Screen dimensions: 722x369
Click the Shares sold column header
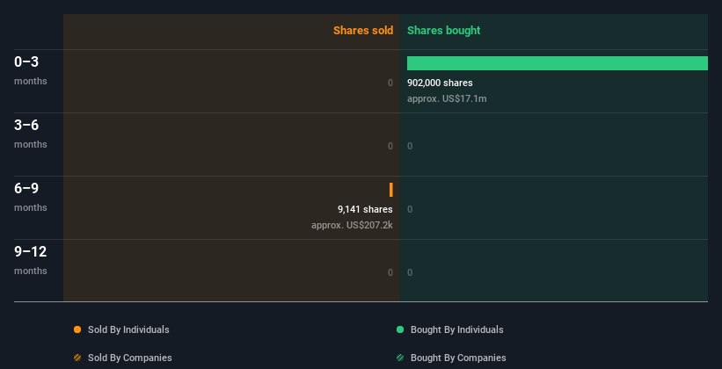(x=363, y=31)
